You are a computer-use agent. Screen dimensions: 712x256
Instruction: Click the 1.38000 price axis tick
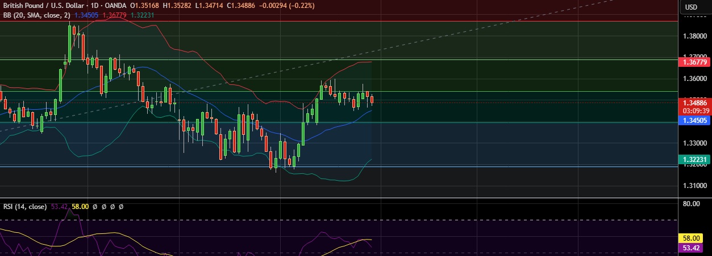point(695,36)
